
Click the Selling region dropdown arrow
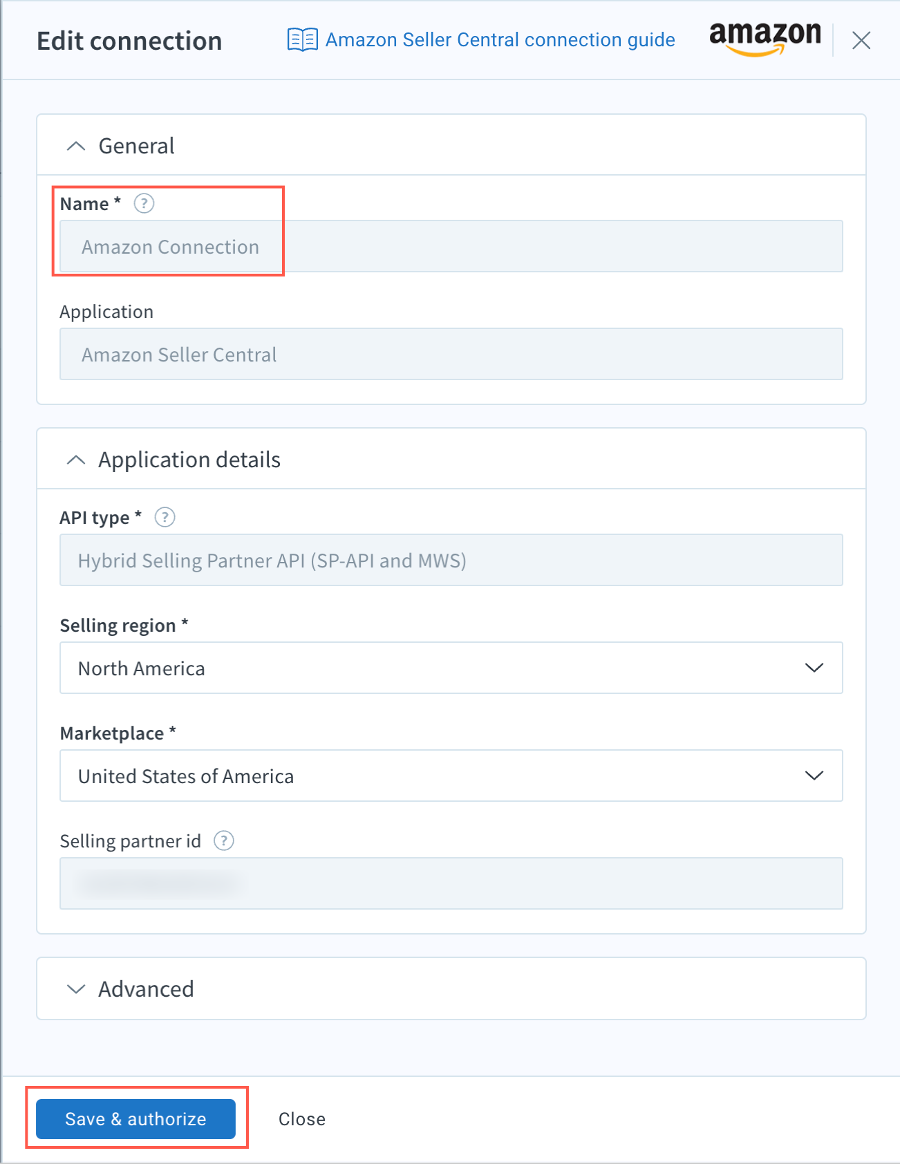[814, 668]
